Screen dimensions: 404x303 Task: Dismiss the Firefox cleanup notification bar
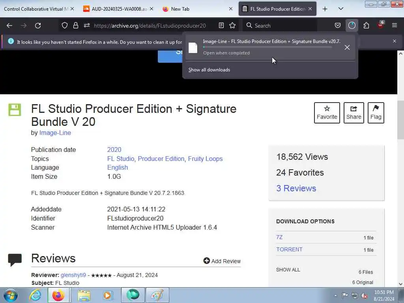[x=394, y=41]
